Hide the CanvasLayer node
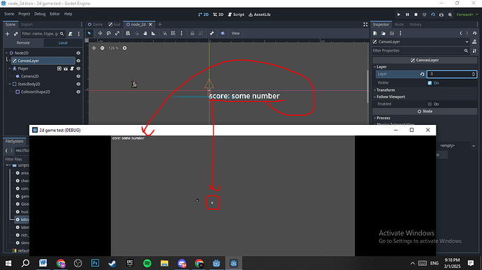The height and width of the screenshot is (270, 482). (78, 61)
